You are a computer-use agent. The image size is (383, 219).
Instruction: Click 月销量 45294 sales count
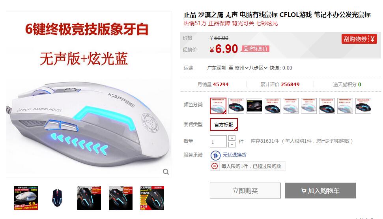[x=213, y=85]
